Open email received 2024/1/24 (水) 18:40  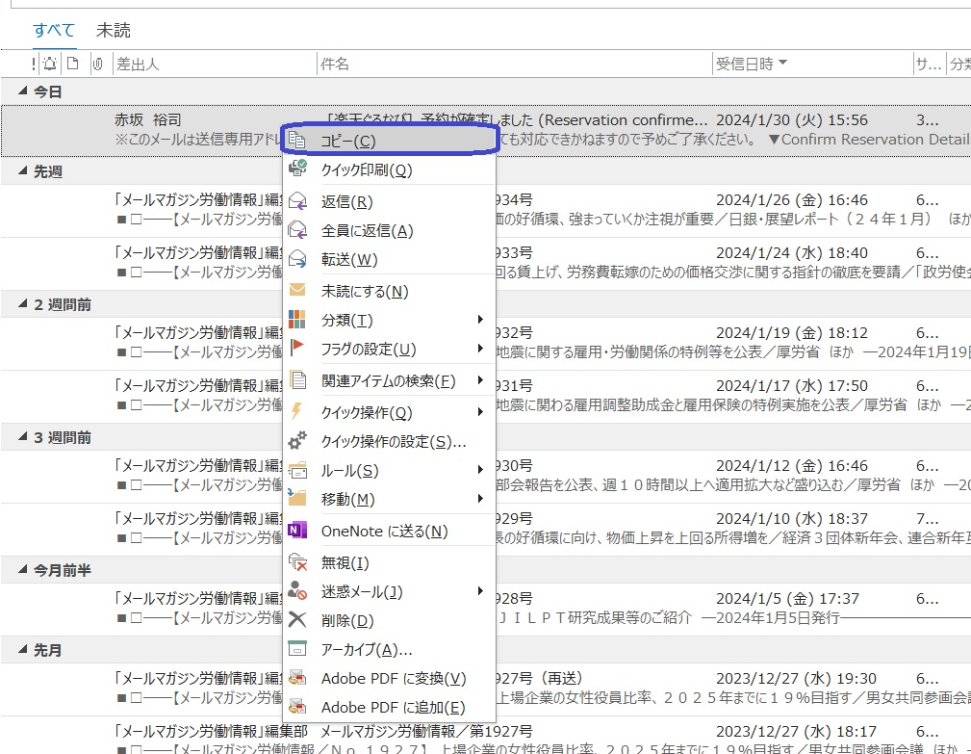[485, 263]
